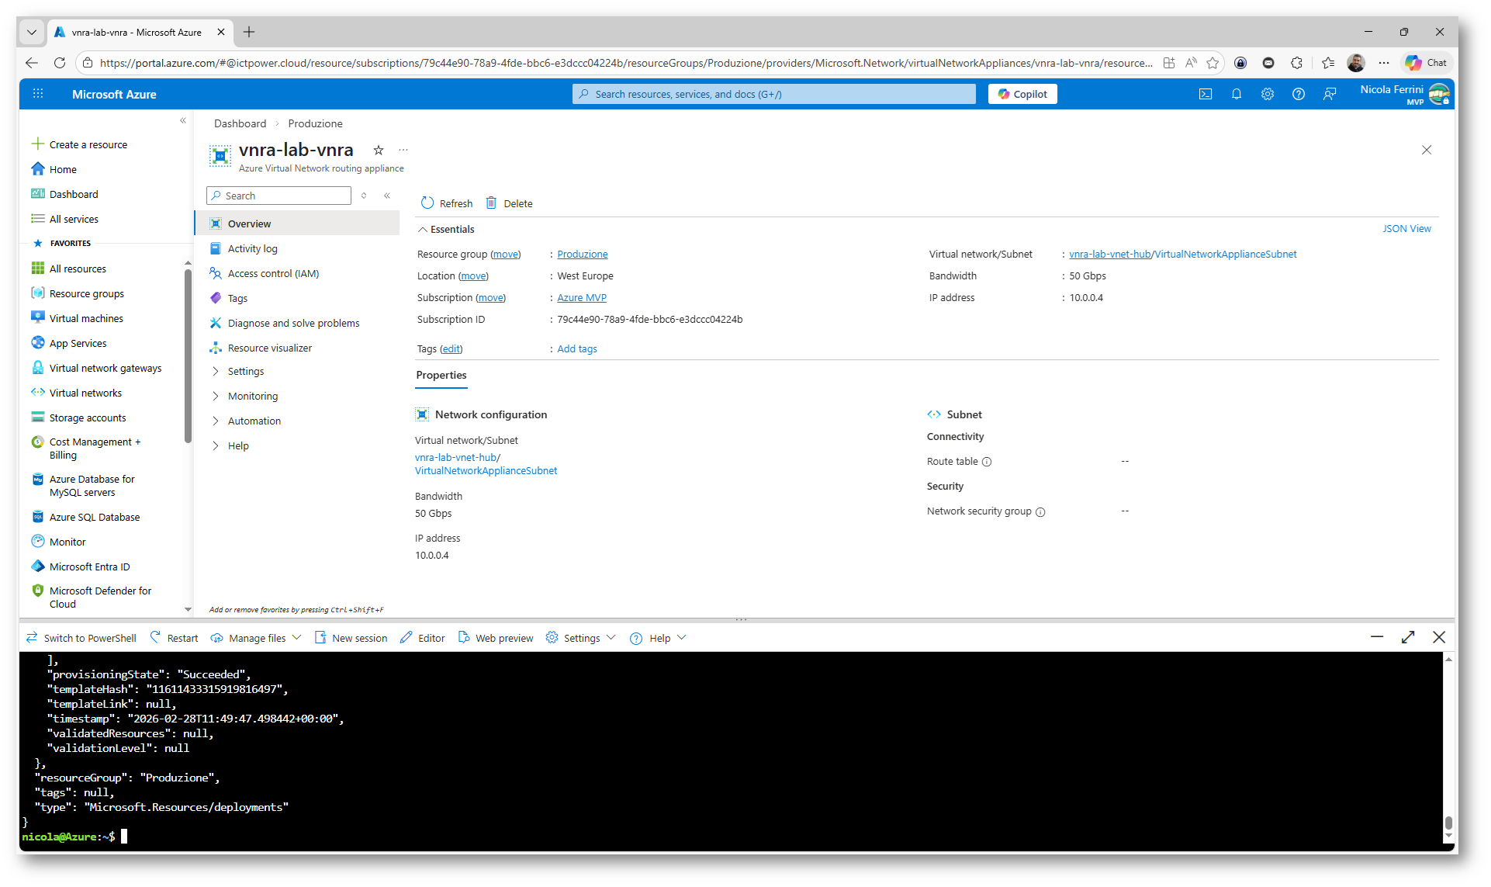The height and width of the screenshot is (887, 1491).
Task: Open Access control (IAM) menu item
Action: [x=273, y=274]
